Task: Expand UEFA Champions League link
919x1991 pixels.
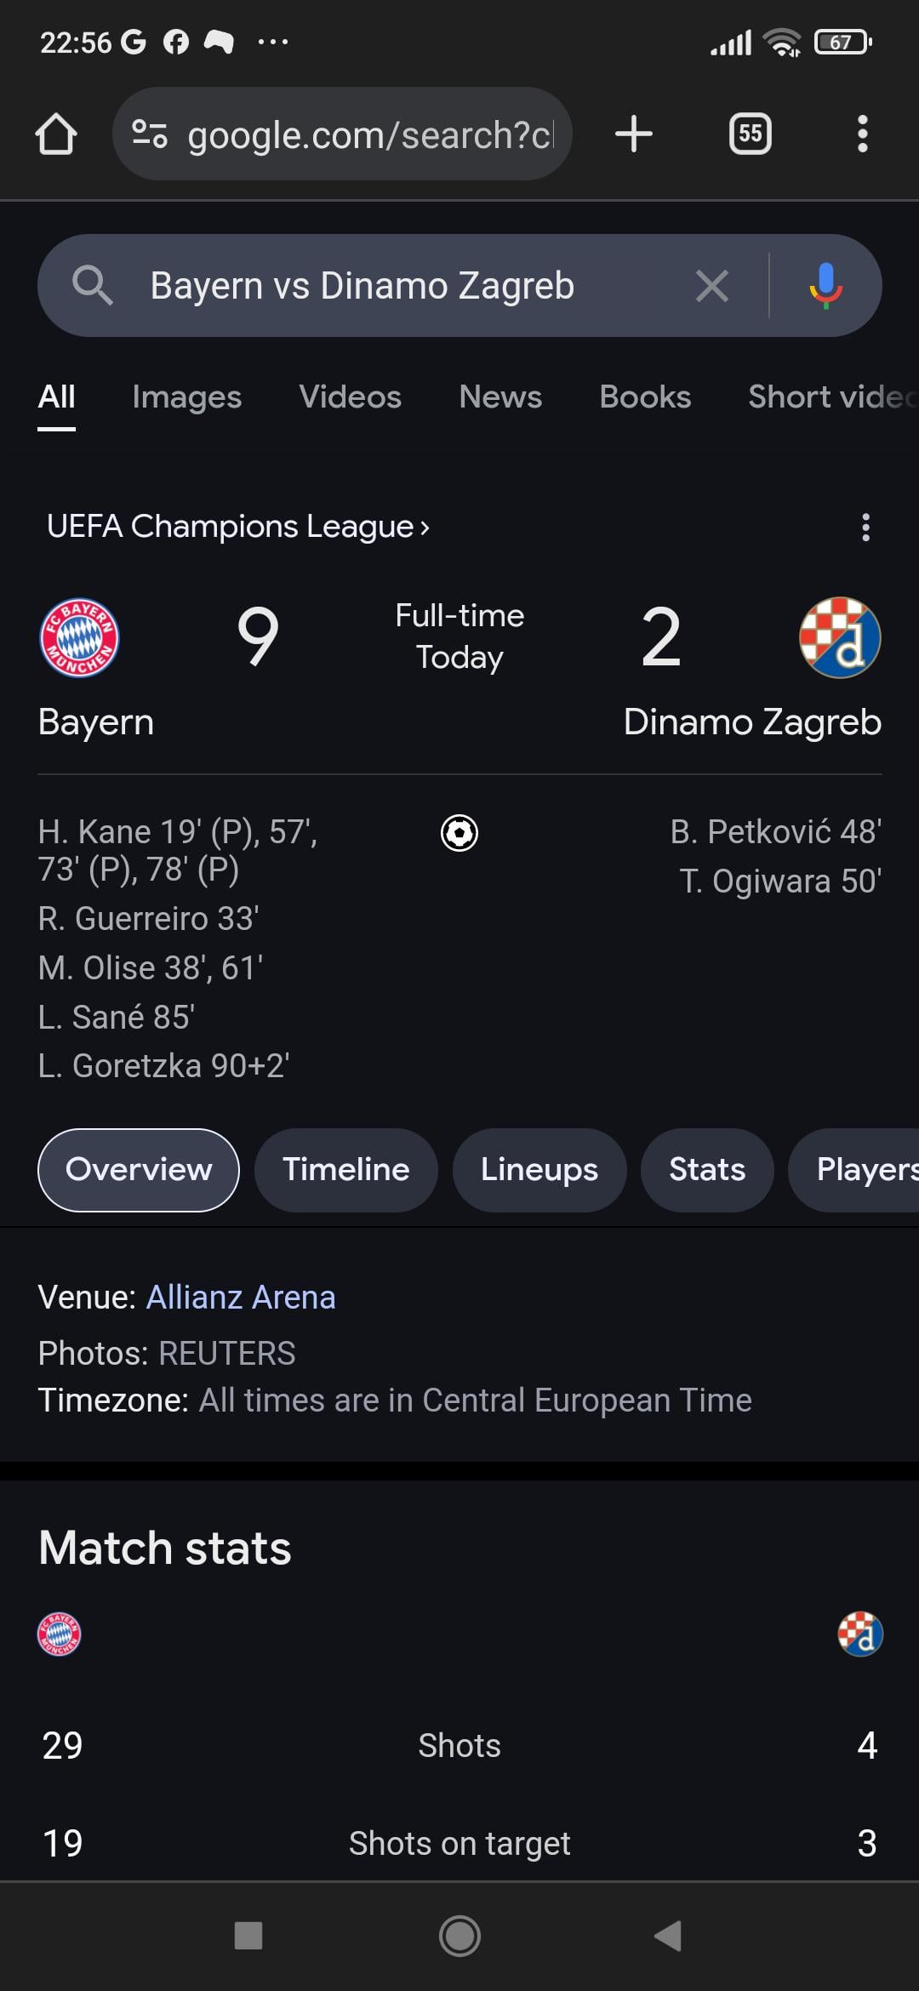Action: coord(238,527)
